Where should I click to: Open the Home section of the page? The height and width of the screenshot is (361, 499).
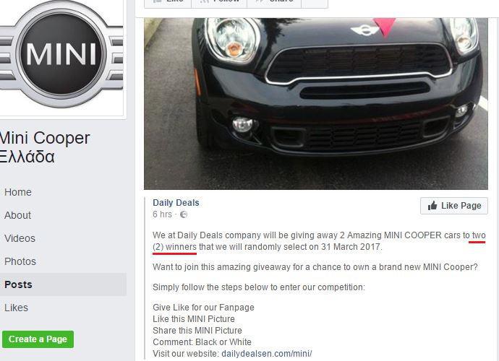coord(18,192)
